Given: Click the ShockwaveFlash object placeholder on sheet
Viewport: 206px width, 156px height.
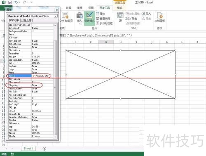Looking at the screenshot, I should point(120,74).
